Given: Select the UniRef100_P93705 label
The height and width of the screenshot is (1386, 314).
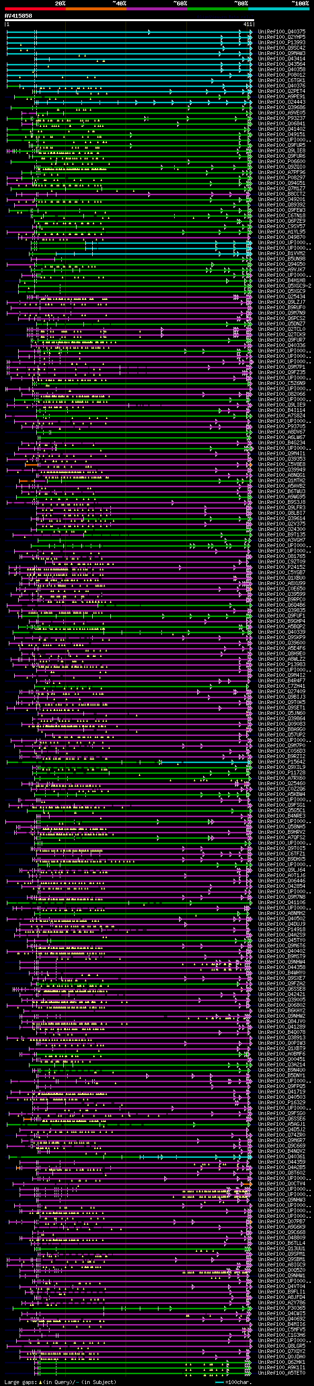Looking at the screenshot, I should [x=282, y=427].
